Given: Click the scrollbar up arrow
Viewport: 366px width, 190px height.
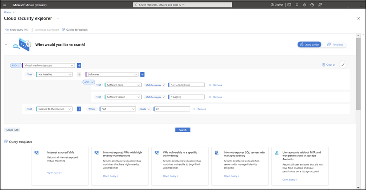Looking at the screenshot, I should click(x=358, y=35).
